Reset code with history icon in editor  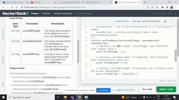click(165, 21)
